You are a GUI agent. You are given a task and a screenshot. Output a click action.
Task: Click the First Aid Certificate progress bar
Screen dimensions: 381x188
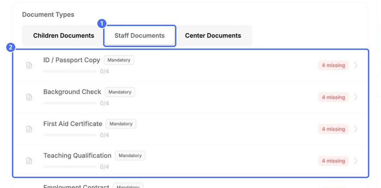click(70, 135)
